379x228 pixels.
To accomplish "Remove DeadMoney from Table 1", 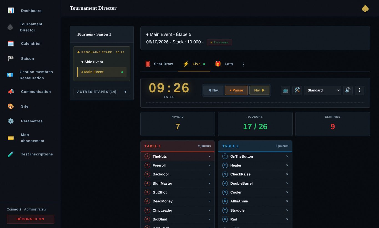I will coord(209,201).
